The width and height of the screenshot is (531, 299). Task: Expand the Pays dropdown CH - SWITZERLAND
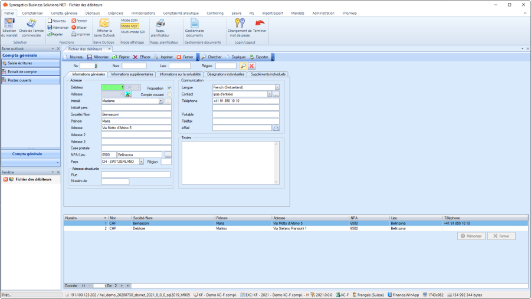click(x=142, y=162)
